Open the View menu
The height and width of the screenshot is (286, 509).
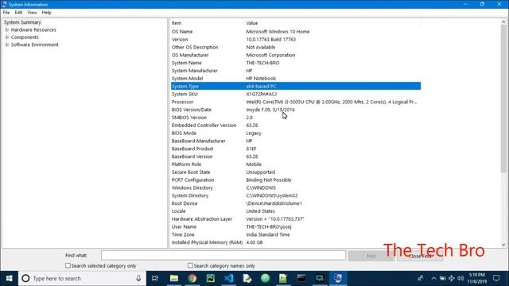coord(32,13)
